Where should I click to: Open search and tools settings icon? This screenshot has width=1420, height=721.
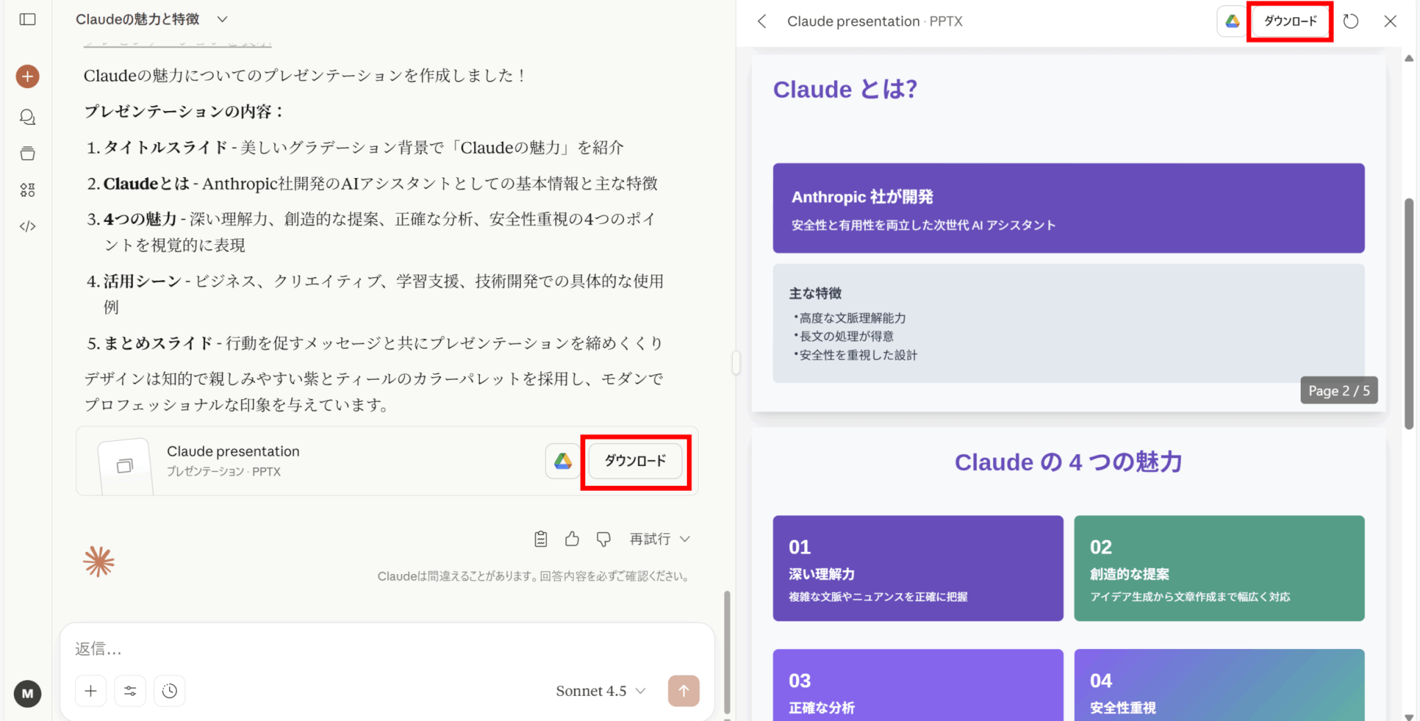130,690
